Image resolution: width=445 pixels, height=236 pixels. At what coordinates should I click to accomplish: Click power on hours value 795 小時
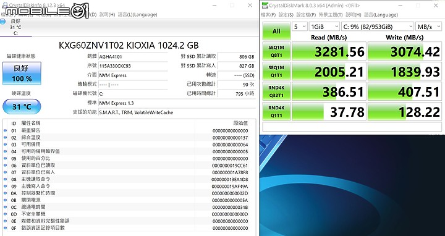236,94
